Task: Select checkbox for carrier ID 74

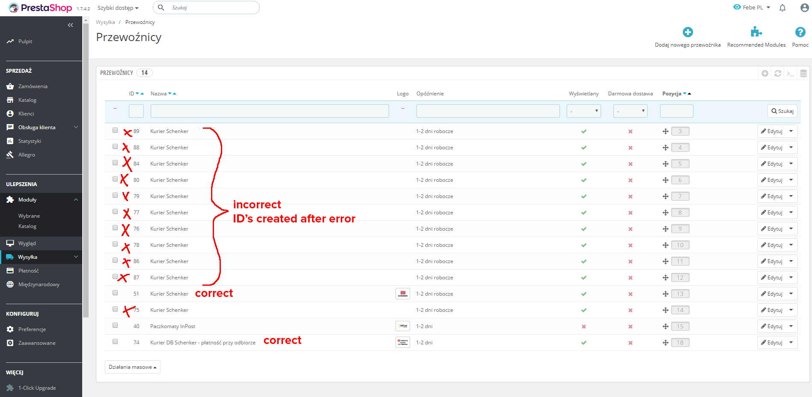Action: coord(115,341)
